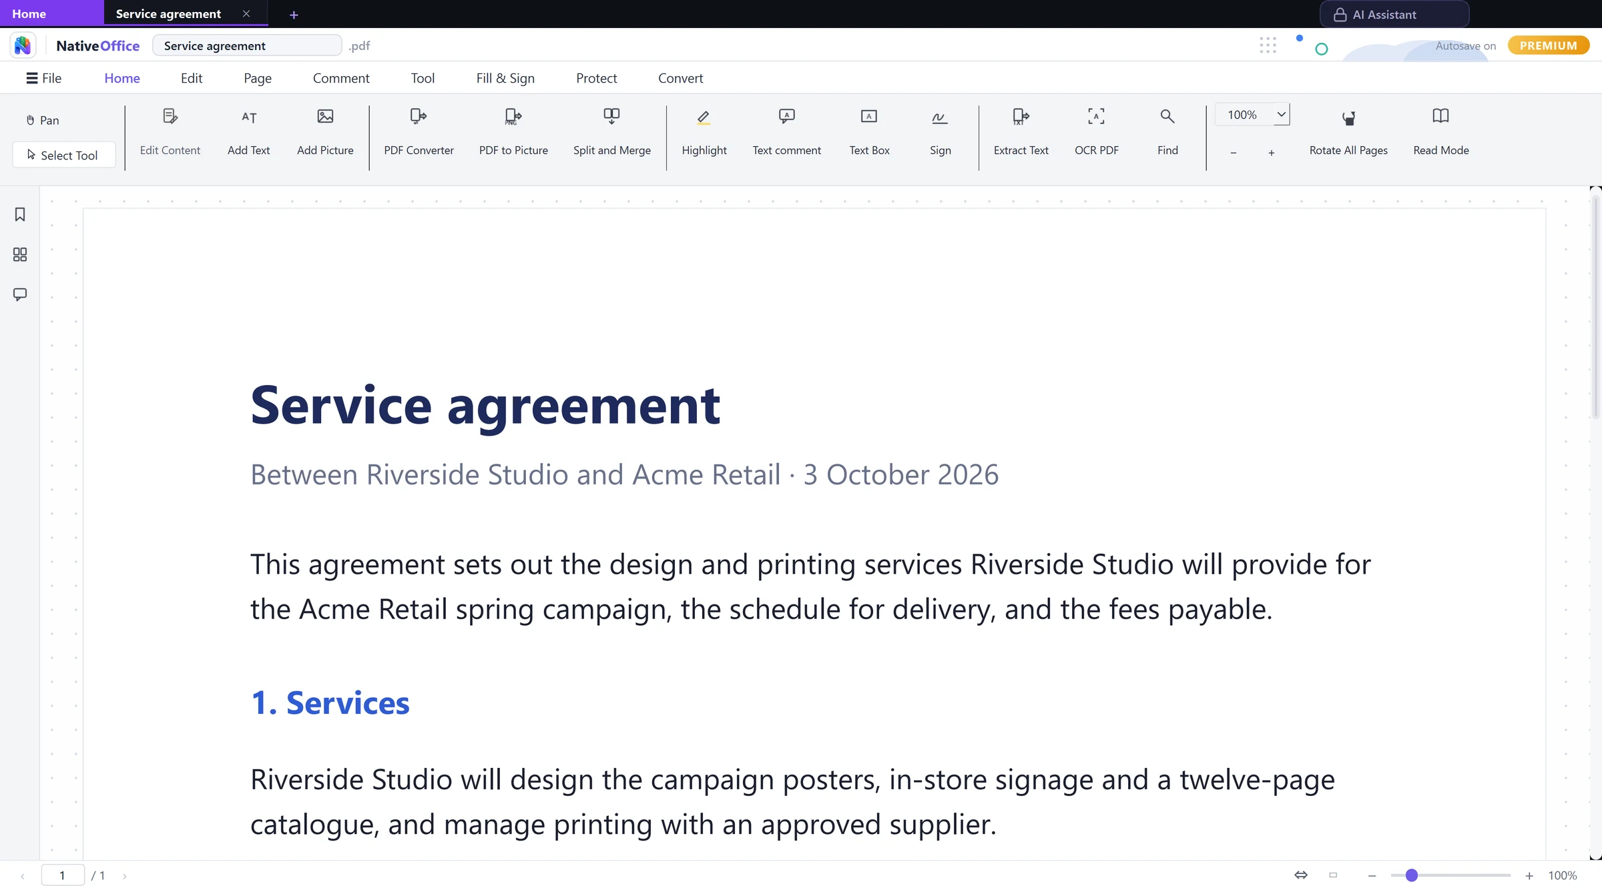Viewport: 1602px width, 890px height.
Task: Add a Text comment
Action: click(x=786, y=132)
